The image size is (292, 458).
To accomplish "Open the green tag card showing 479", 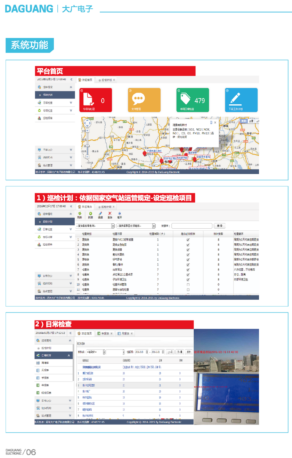I will 193,100.
